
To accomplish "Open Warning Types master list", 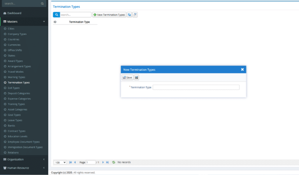I will [x=16, y=77].
